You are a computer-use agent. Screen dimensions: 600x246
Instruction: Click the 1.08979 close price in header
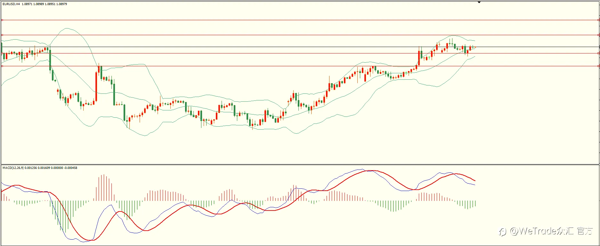pos(61,4)
